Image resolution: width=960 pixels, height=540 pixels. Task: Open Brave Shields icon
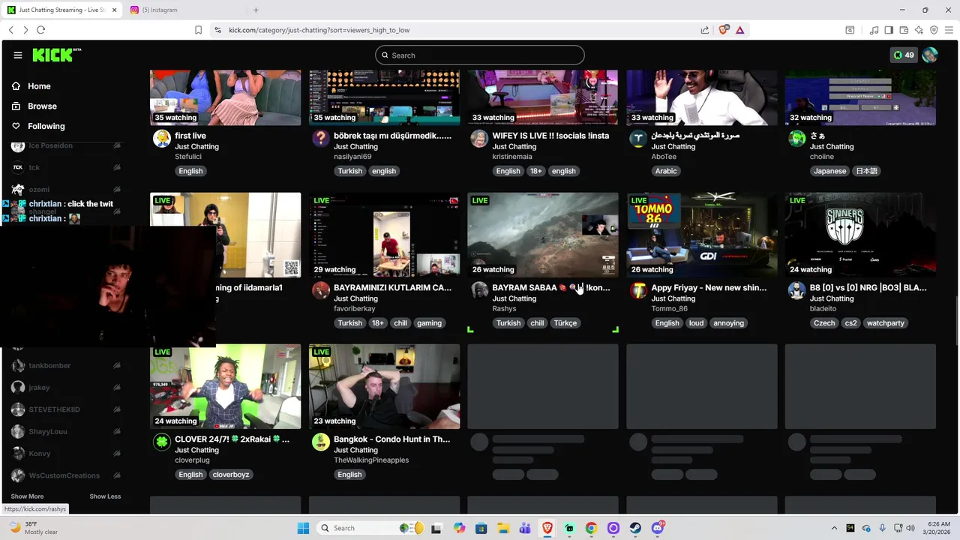tap(724, 30)
